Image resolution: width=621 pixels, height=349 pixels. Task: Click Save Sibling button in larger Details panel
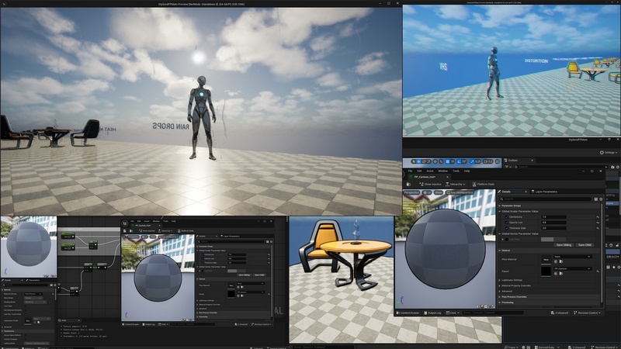(564, 244)
